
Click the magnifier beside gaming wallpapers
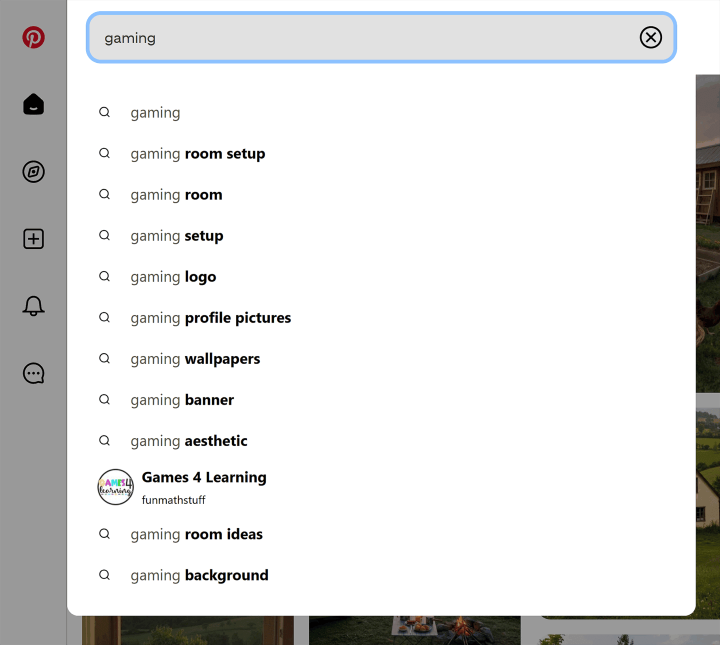[104, 358]
